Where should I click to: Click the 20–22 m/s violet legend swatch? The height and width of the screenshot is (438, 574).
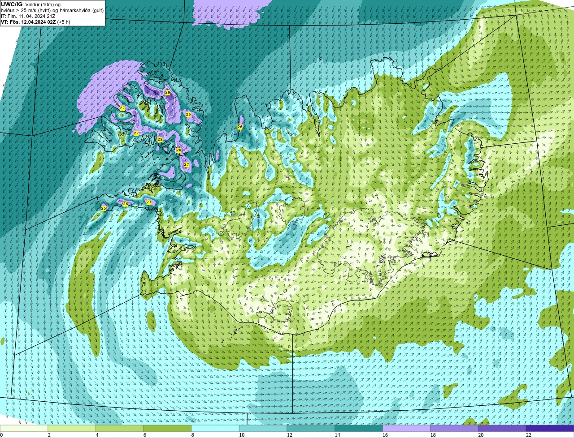[502, 428]
